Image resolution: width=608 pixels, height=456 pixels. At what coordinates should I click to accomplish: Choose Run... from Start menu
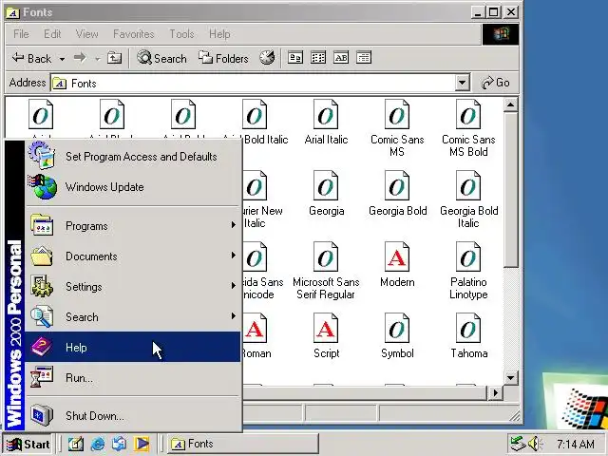[x=132, y=377]
